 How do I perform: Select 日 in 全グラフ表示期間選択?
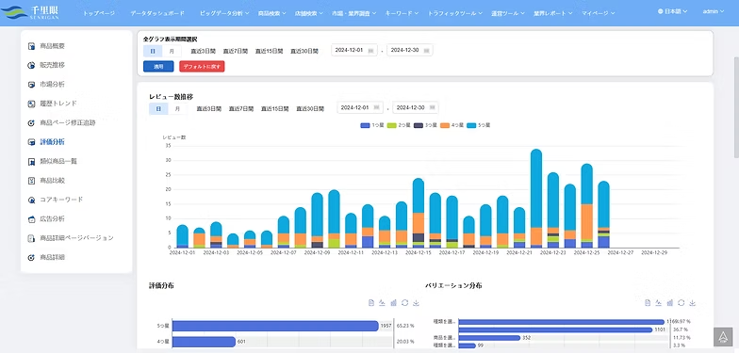[153, 51]
